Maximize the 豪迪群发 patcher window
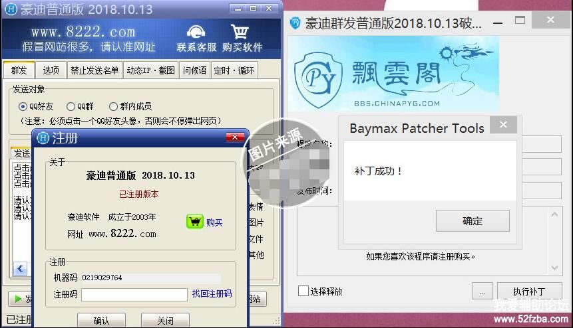This screenshot has height=328, width=573. (520, 21)
